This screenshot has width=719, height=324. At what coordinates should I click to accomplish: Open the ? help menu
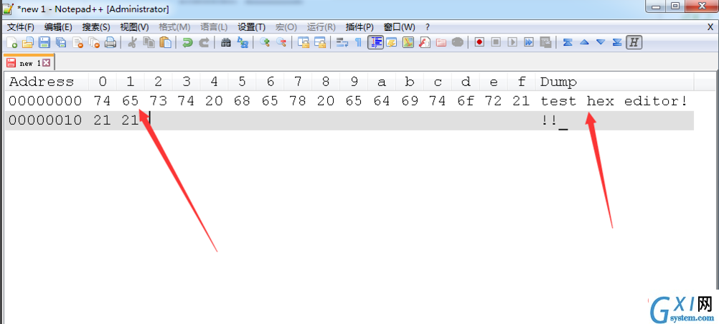[428, 27]
